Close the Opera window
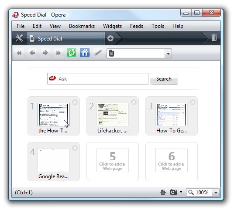 [x=211, y=13]
